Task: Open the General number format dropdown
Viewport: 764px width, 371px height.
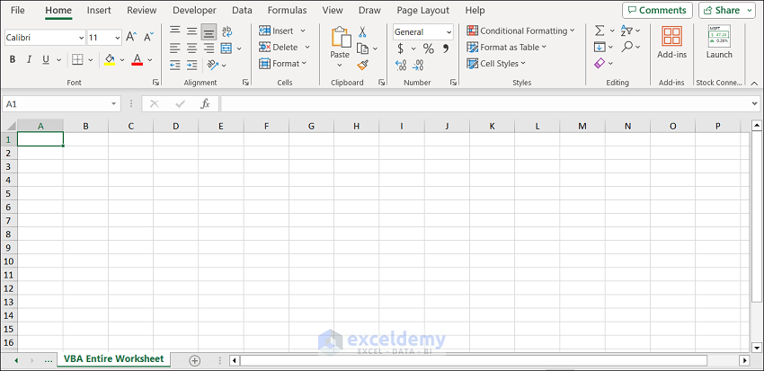Action: coord(449,32)
